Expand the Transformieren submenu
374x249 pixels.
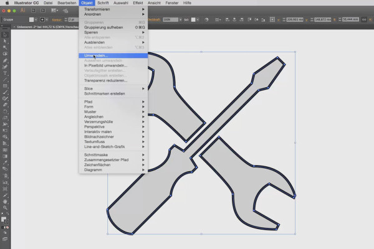point(113,9)
